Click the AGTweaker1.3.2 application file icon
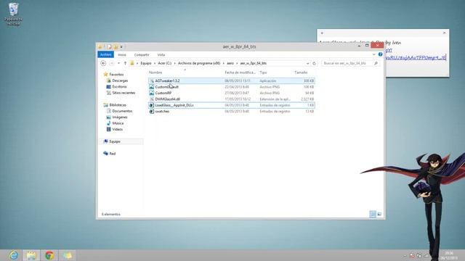Screen dimensions: 465x261 152,80
